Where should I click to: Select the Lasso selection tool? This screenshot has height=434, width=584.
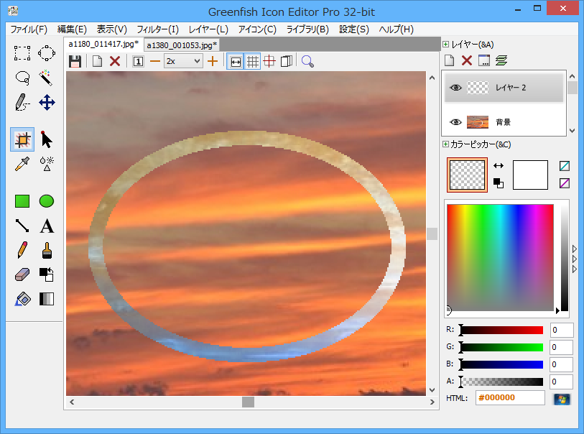pyautogui.click(x=22, y=77)
